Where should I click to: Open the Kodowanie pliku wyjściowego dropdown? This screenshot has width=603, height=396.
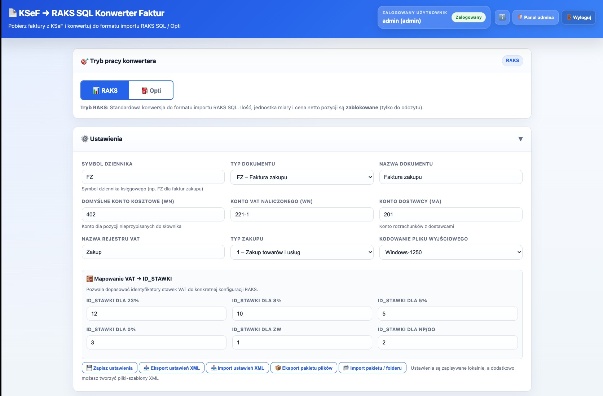pos(451,252)
